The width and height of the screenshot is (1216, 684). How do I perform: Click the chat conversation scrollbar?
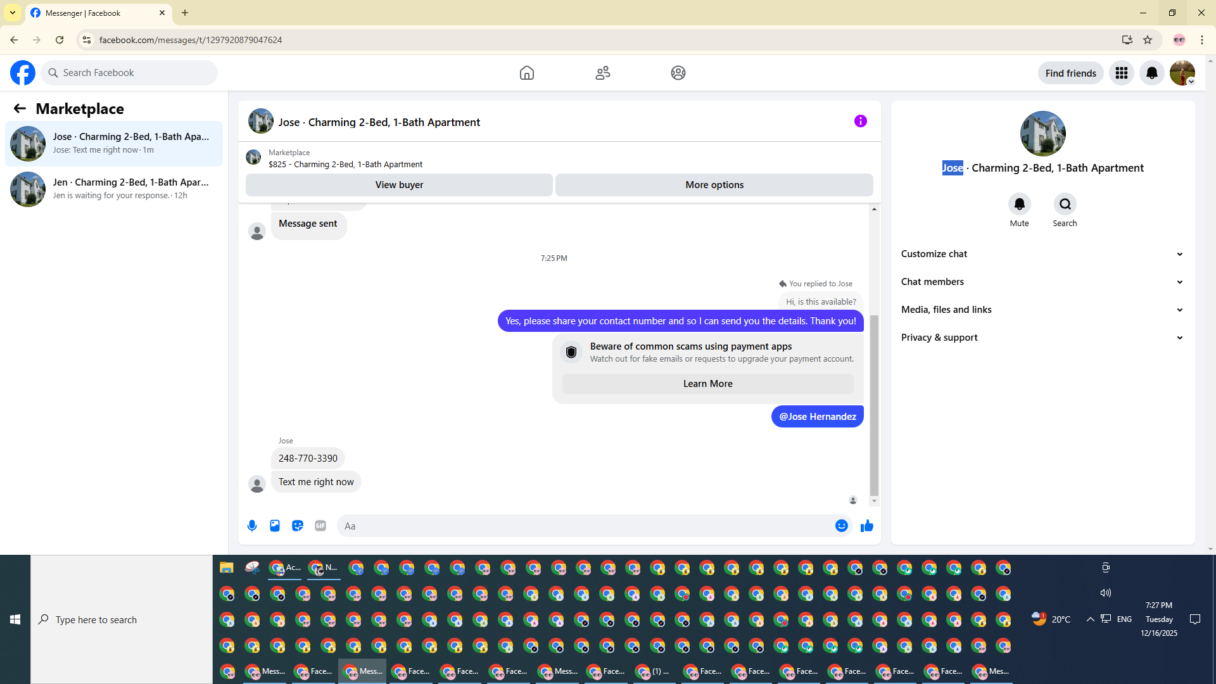pos(875,405)
